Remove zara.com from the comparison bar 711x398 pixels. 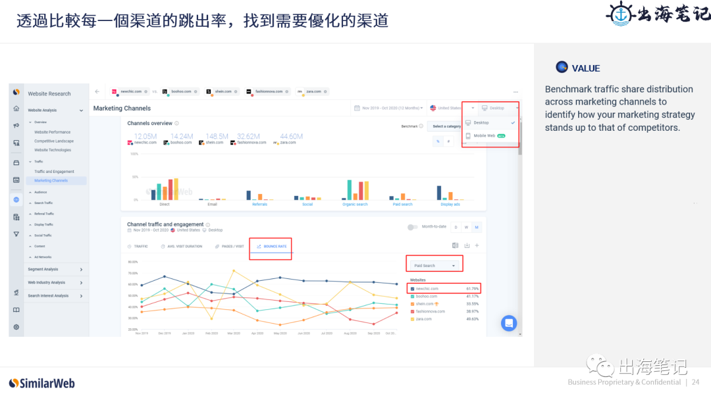click(325, 91)
